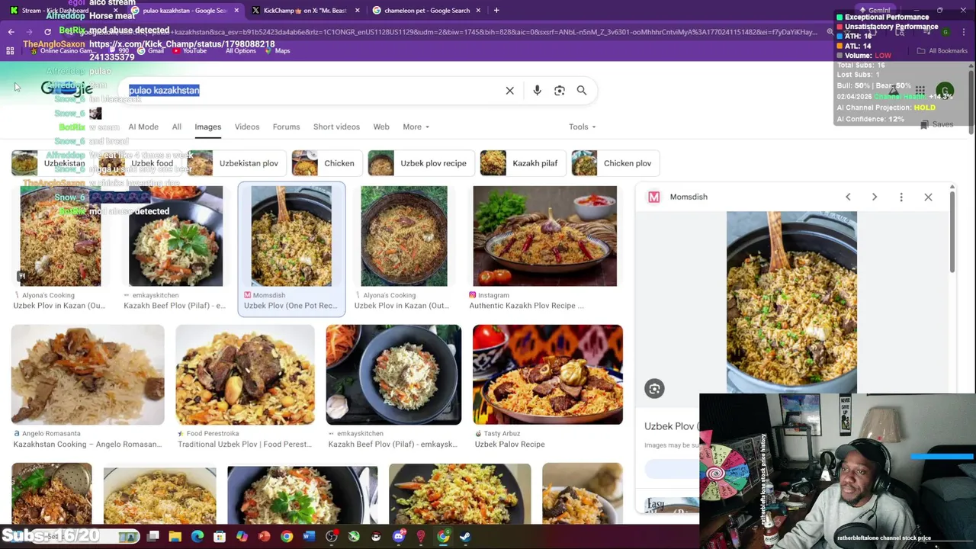The width and height of the screenshot is (976, 549).
Task: Show the next image in the Momsdish panel
Action: click(x=875, y=197)
